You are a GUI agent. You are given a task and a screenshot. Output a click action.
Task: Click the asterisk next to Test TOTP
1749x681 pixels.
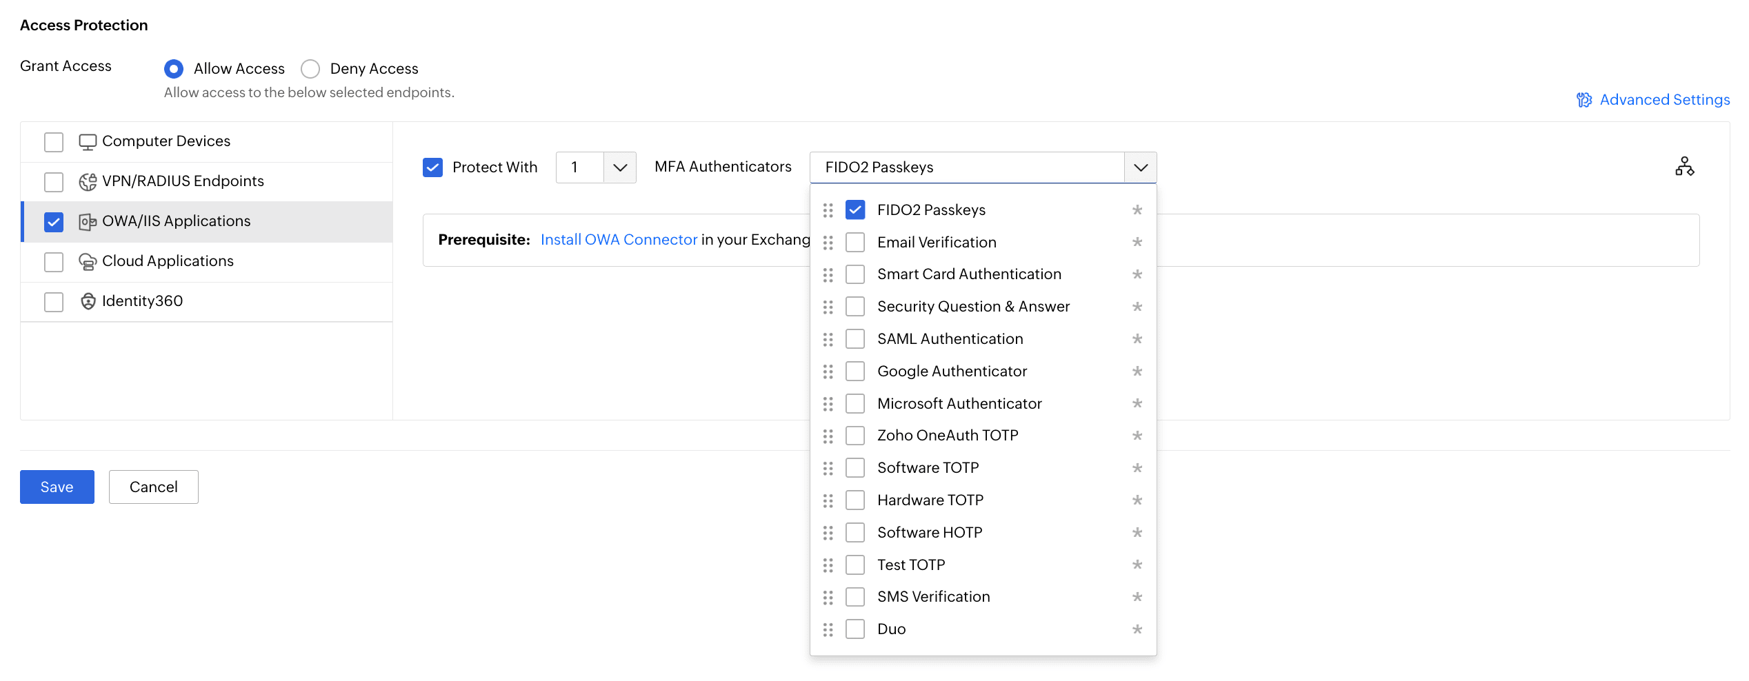click(x=1137, y=565)
